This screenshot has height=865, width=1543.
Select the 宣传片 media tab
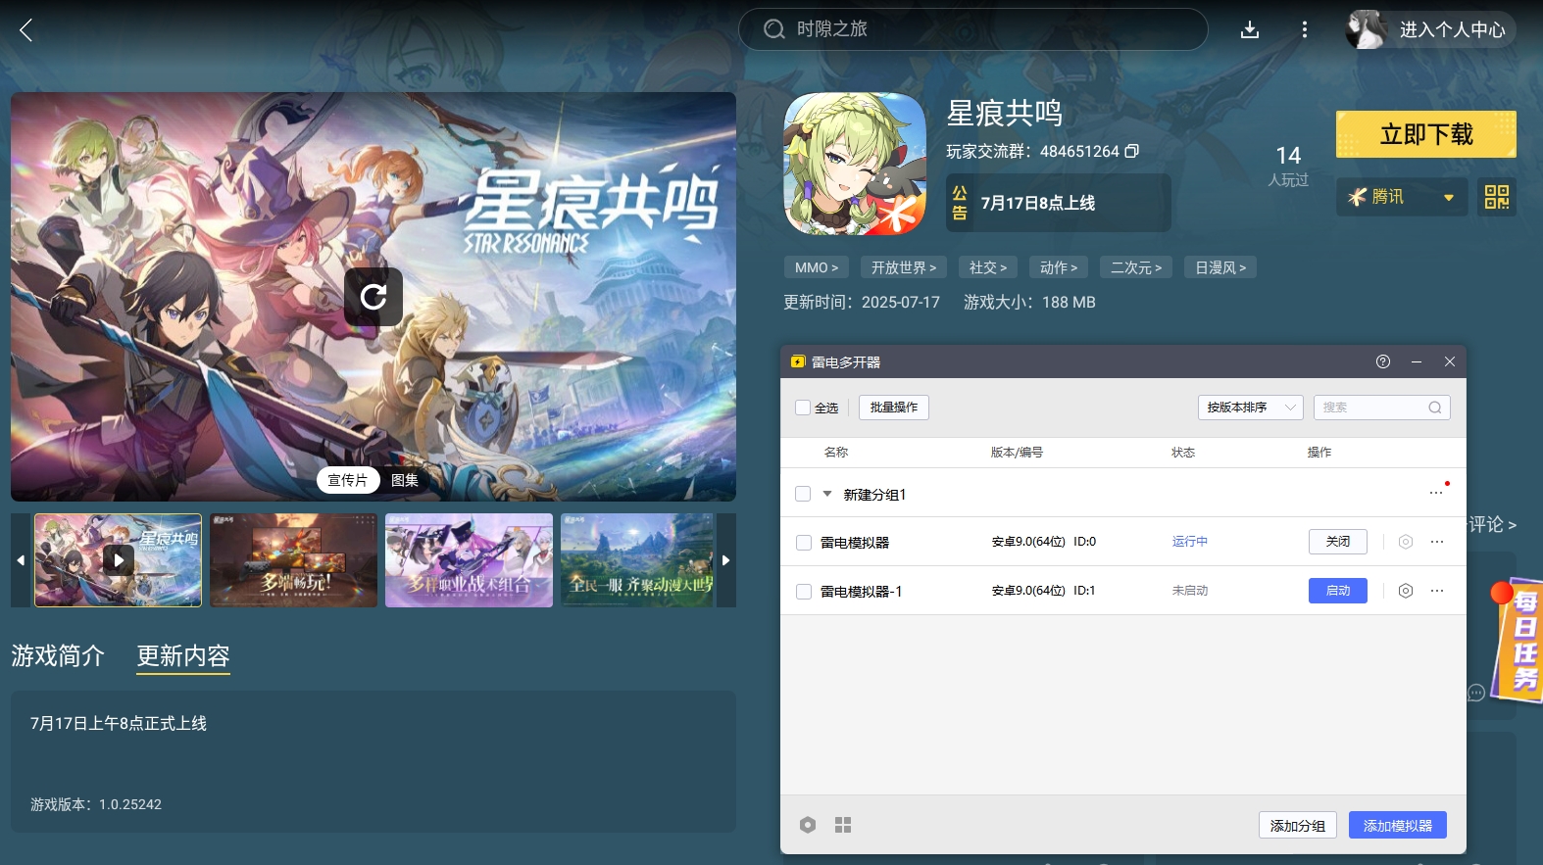(x=347, y=480)
